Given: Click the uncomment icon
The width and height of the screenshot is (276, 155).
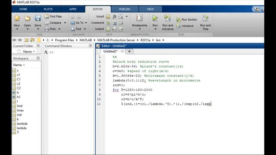Looking at the screenshot, I should pyautogui.click(x=114, y=23).
